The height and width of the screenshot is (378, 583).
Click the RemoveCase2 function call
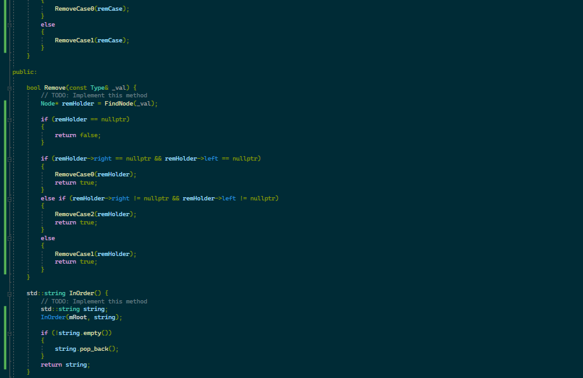(x=75, y=214)
